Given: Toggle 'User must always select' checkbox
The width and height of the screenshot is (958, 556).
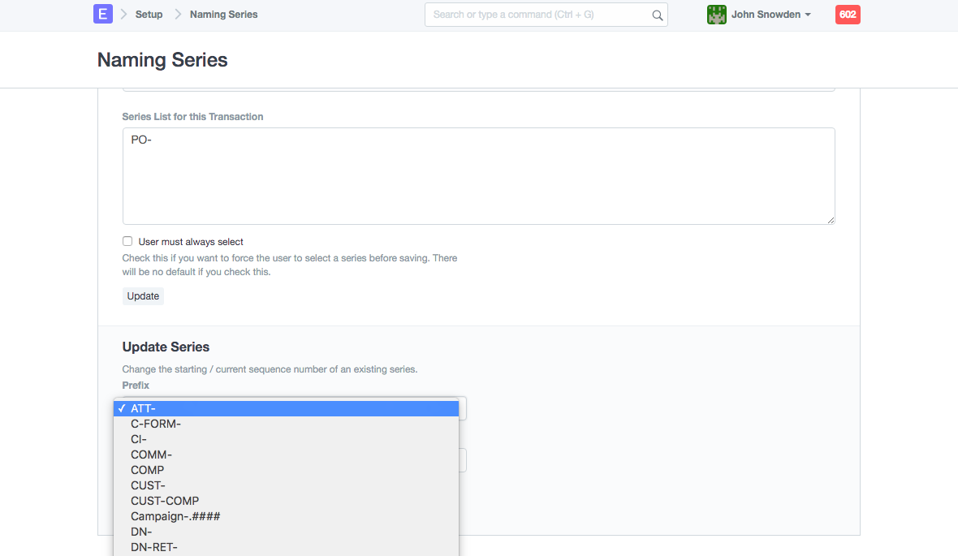Looking at the screenshot, I should click(x=127, y=241).
